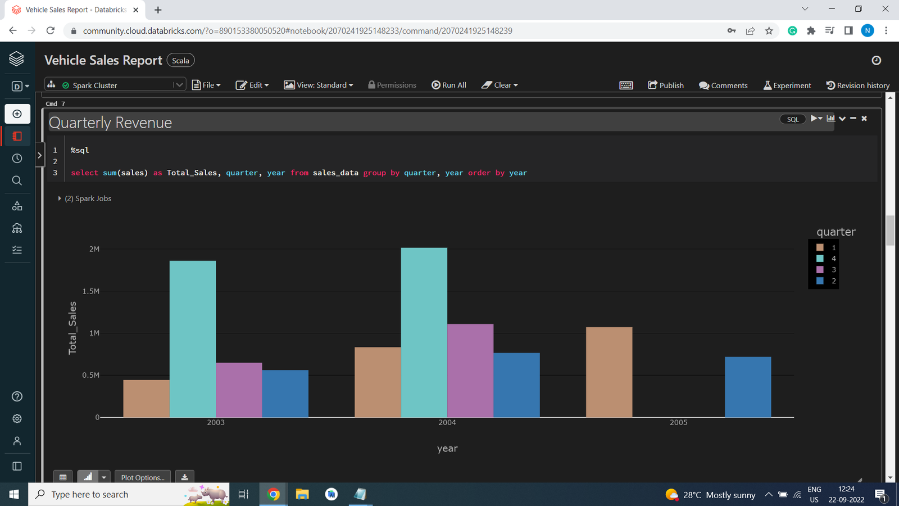Open the download result icon below the chart
The width and height of the screenshot is (899, 506).
(184, 476)
